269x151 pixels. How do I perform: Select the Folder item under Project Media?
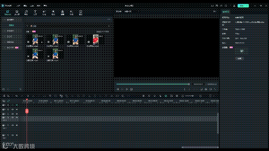coord(11,25)
